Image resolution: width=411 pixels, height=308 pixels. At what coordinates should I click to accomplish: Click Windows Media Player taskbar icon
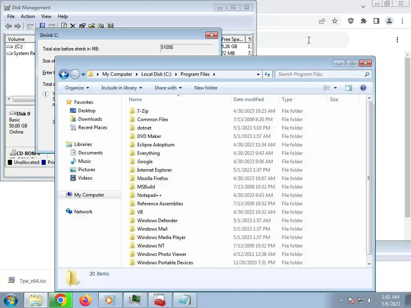110,300
